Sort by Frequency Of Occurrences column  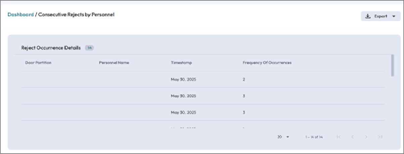[267, 63]
